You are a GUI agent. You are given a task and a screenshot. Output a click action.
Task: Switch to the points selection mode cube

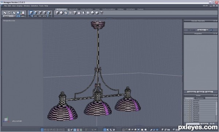tap(45, 13)
